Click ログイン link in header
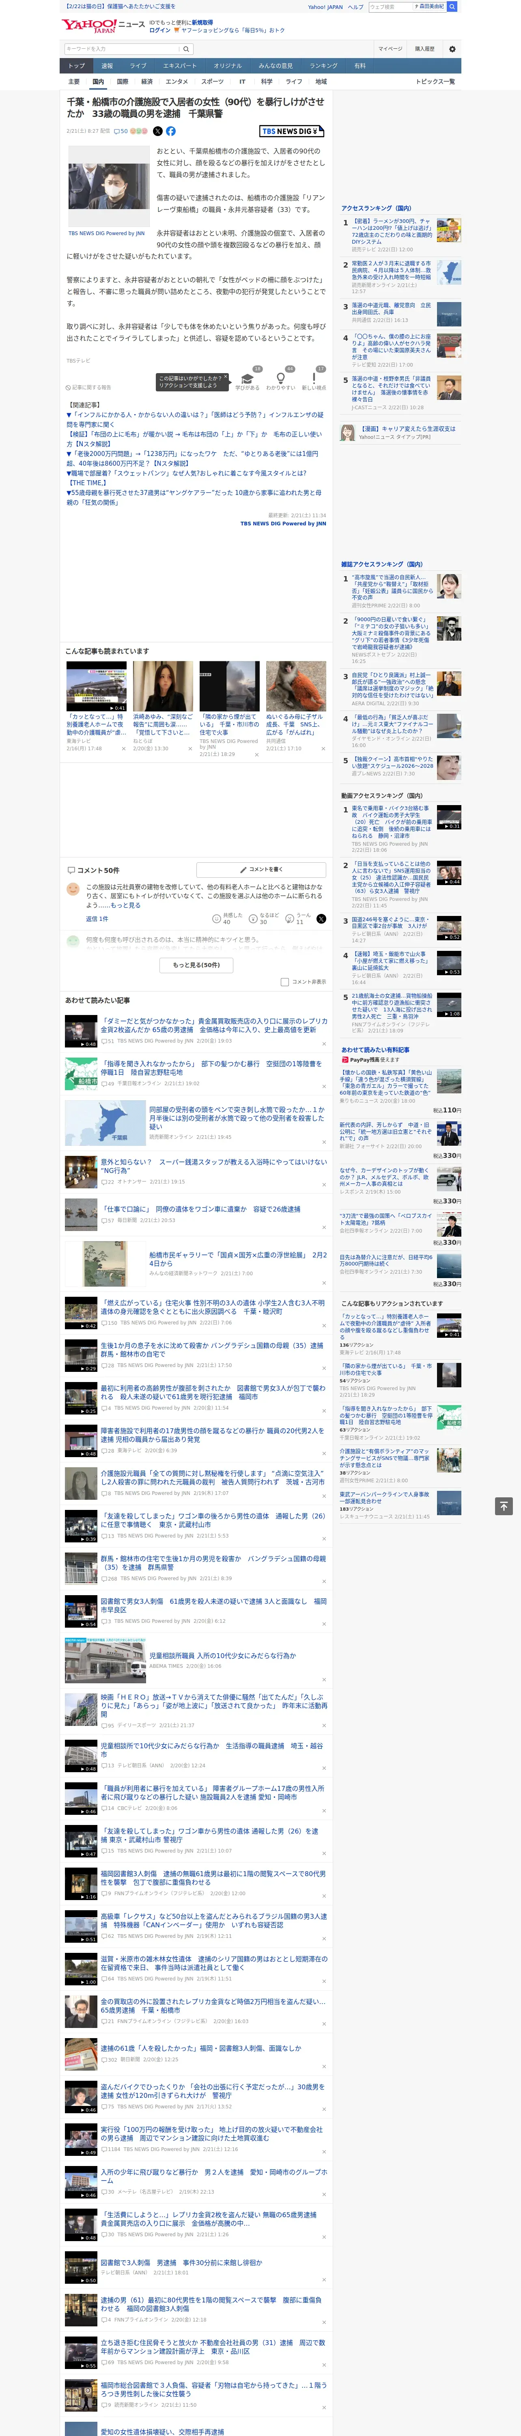The height and width of the screenshot is (2436, 521). (x=160, y=30)
